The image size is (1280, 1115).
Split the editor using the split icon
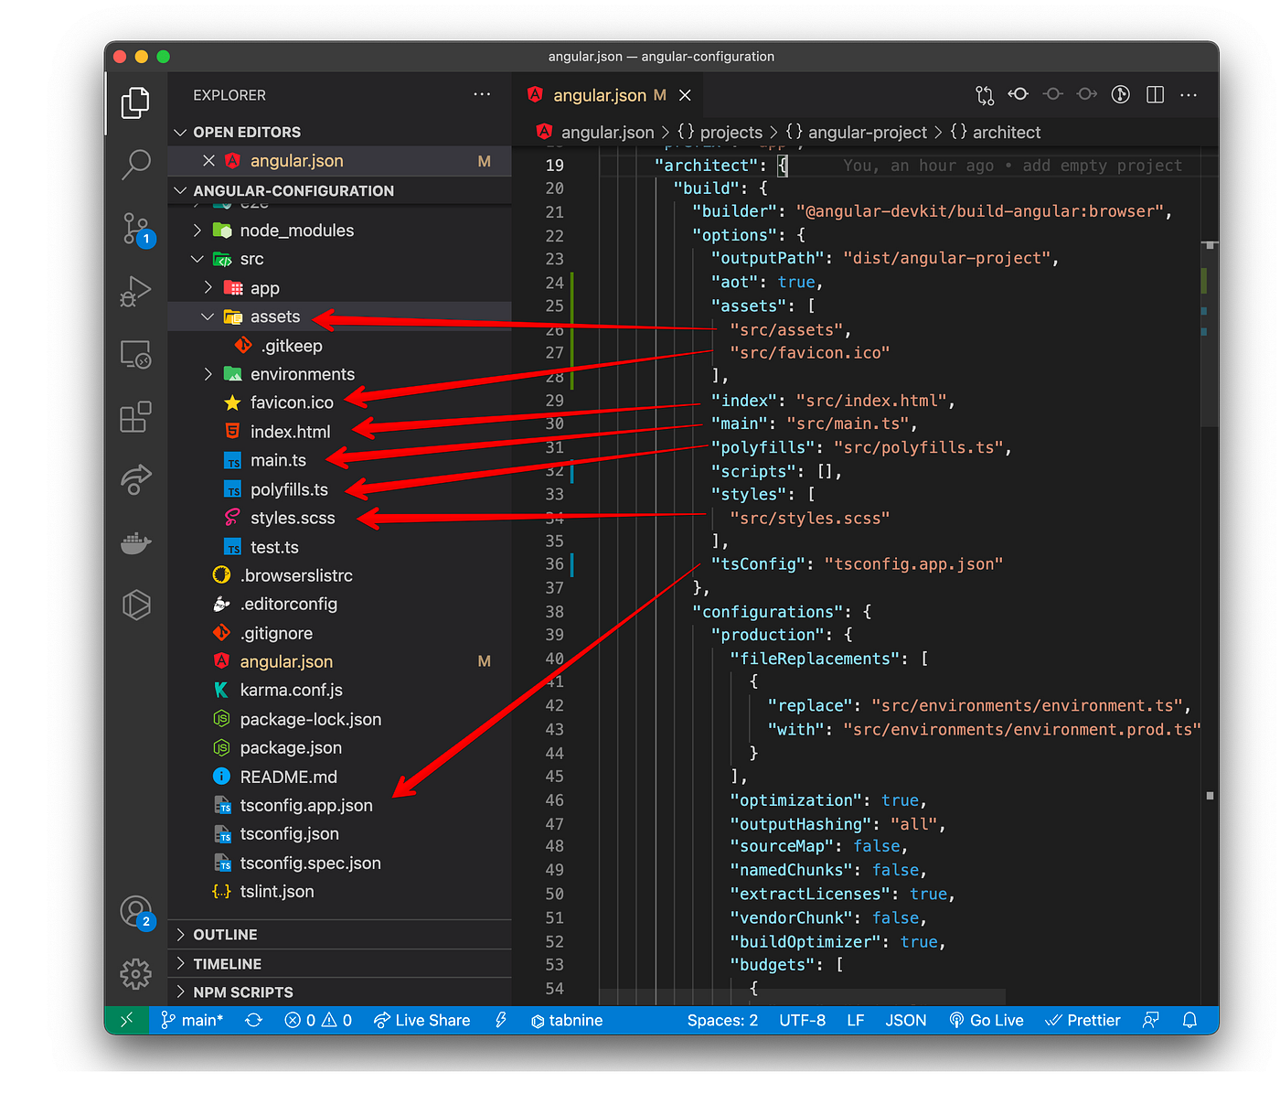pyautogui.click(x=1155, y=94)
